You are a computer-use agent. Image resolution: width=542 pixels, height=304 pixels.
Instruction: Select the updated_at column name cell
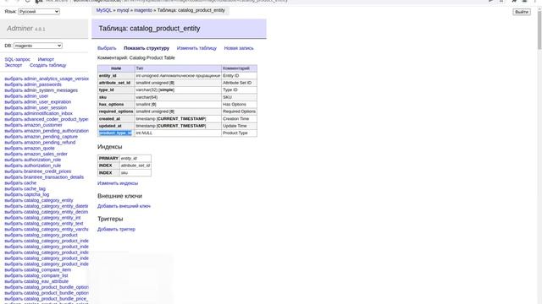[116, 126]
